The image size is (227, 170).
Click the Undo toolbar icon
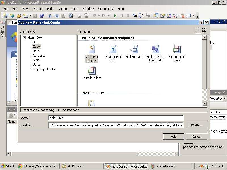(94, 16)
